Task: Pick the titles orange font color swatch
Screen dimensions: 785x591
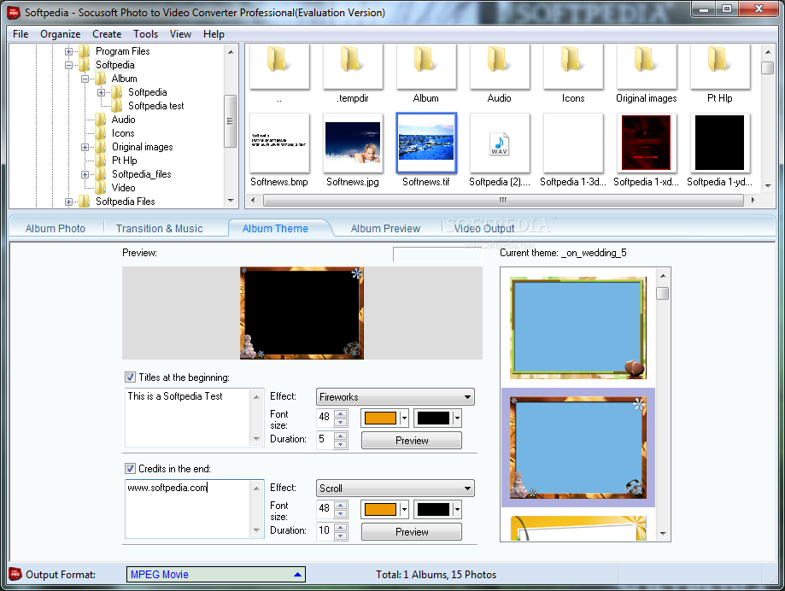Action: coord(380,418)
